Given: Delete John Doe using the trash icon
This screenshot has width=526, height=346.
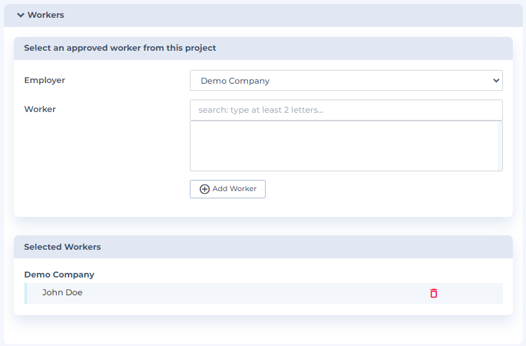Looking at the screenshot, I should (434, 293).
